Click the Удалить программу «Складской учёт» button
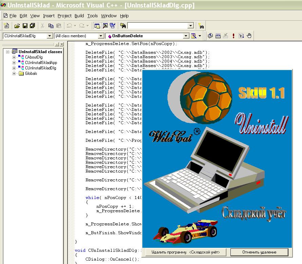This screenshot has width=302, height=264. pyautogui.click(x=185, y=252)
